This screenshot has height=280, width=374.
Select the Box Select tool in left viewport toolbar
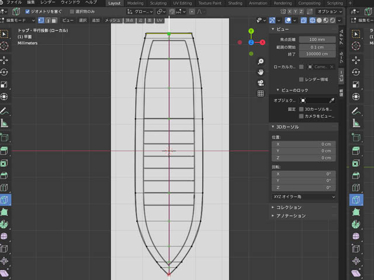click(4, 34)
